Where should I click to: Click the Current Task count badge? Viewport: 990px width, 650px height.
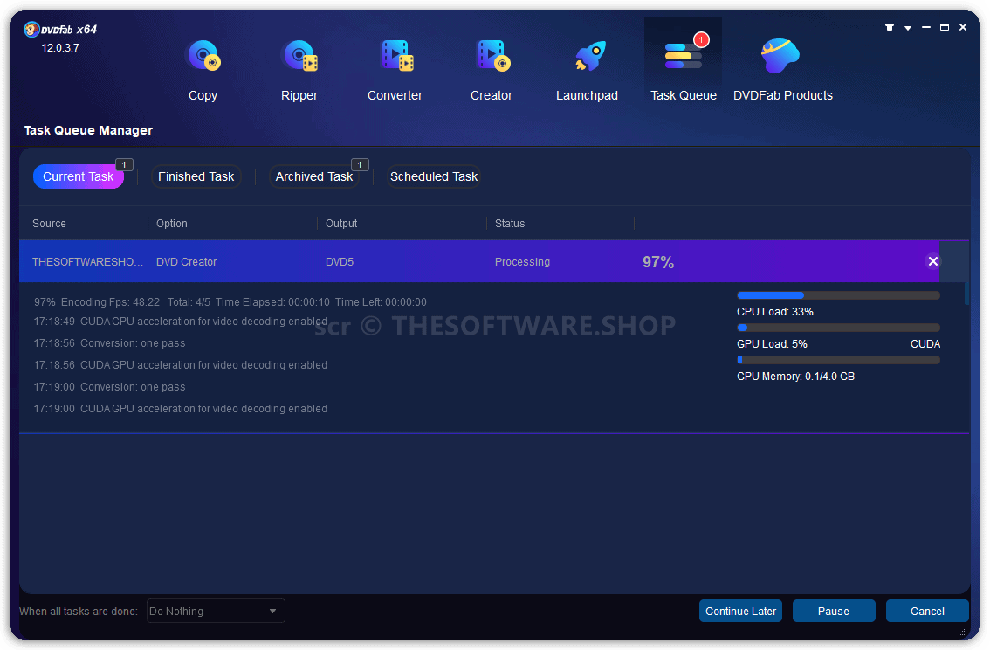coord(124,165)
